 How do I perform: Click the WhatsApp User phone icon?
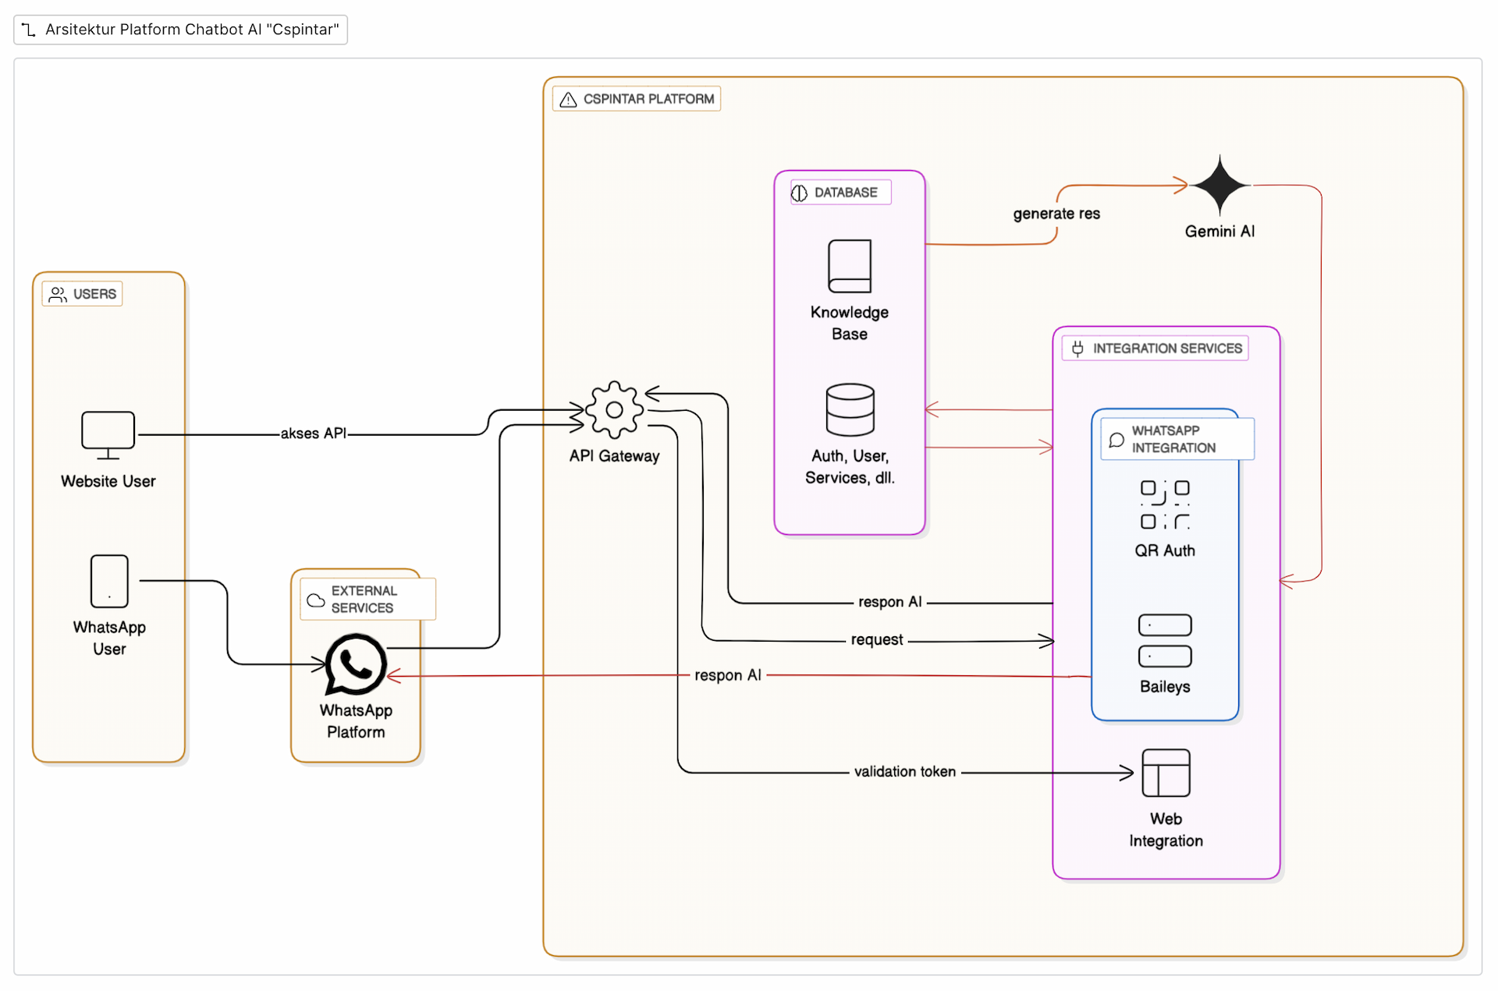pyautogui.click(x=109, y=581)
